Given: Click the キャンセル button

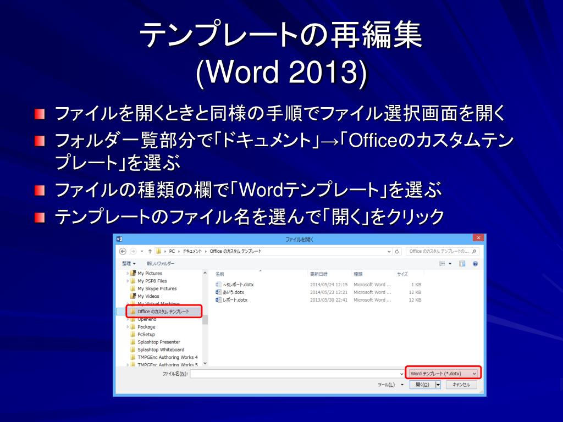Looking at the screenshot, I should pos(461,385).
